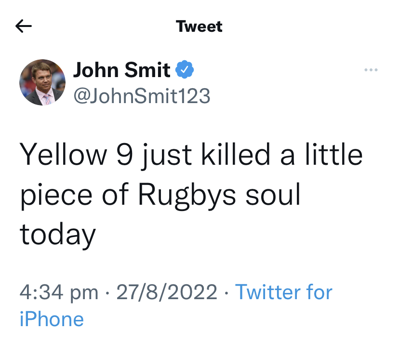399x343 pixels.
Task: Open John Smit's profile picture
Action: [x=42, y=82]
